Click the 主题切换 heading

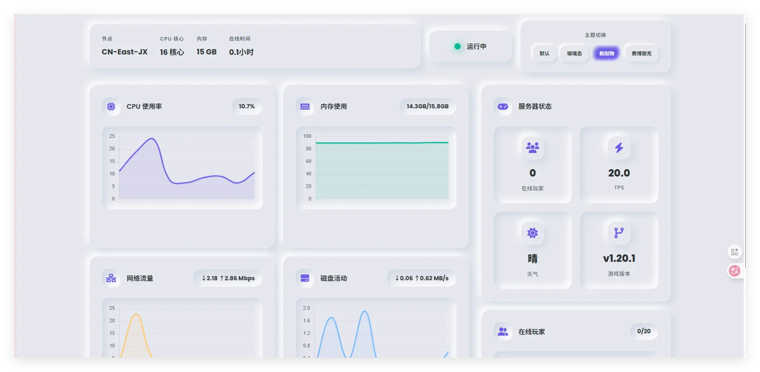click(595, 35)
